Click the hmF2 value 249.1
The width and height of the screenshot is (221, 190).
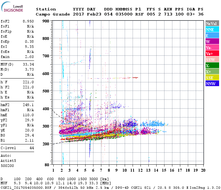point(28,105)
